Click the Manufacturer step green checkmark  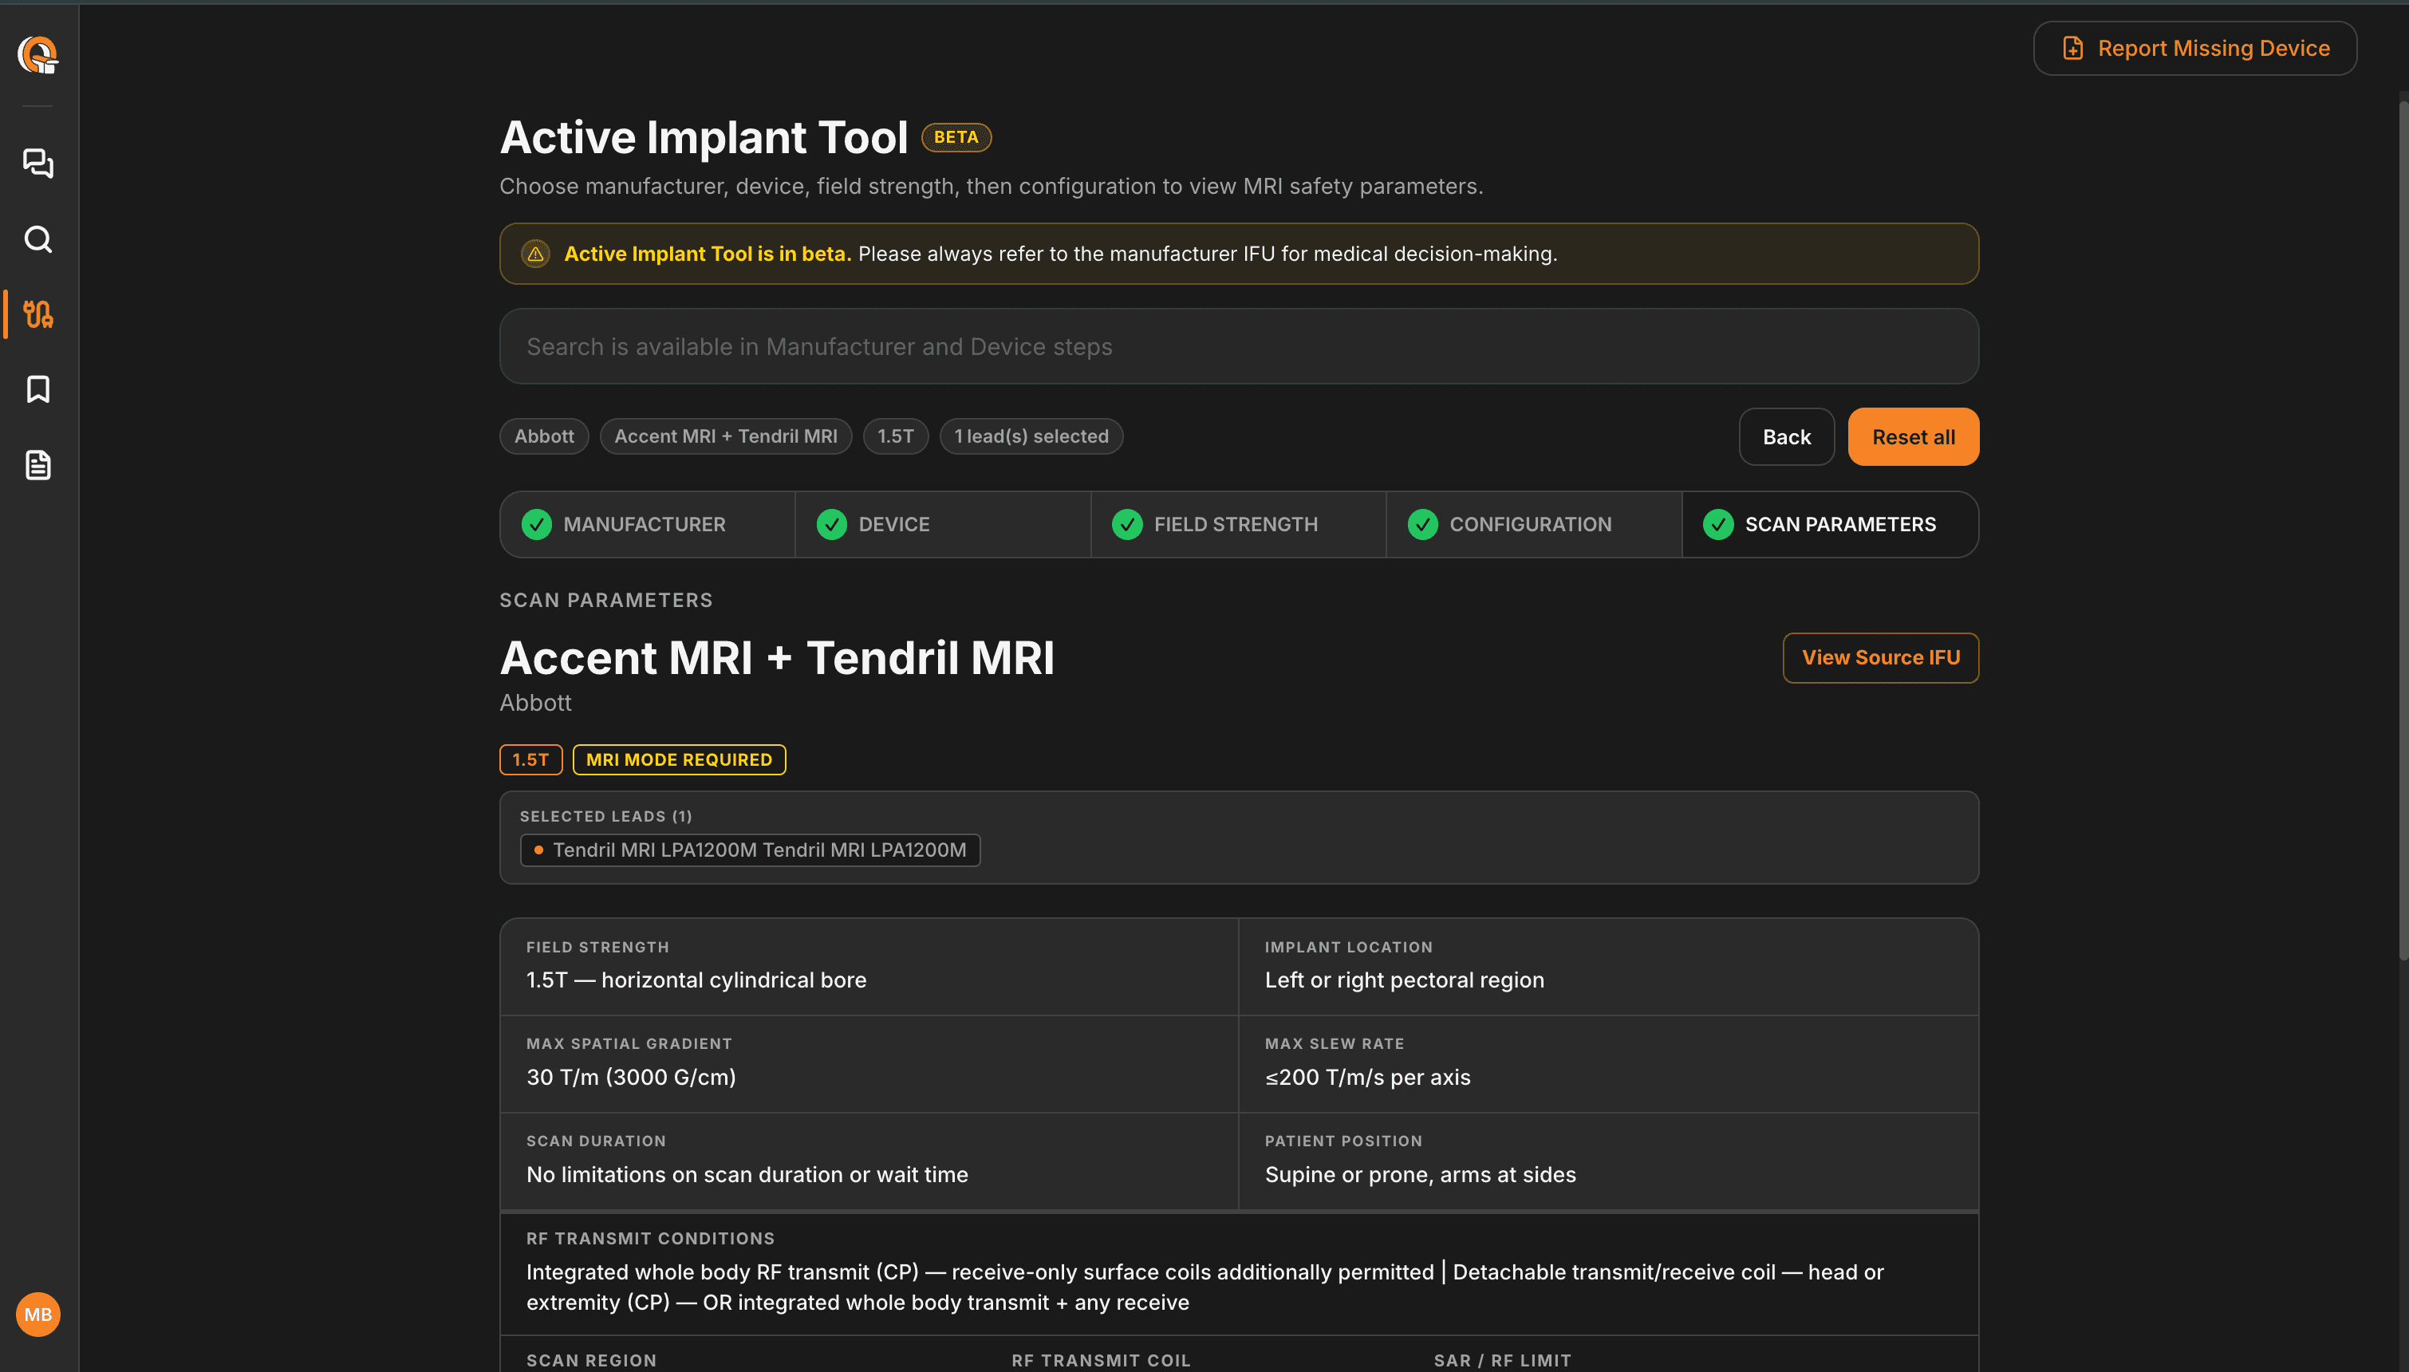tap(536, 524)
